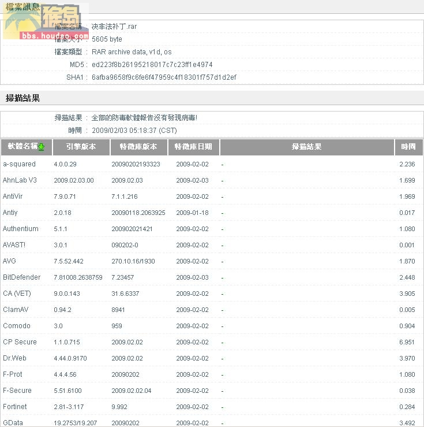This screenshot has height=427, width=424.
Task: Click signature version 31.6.6337 of CA (VET)
Action: 125,294
